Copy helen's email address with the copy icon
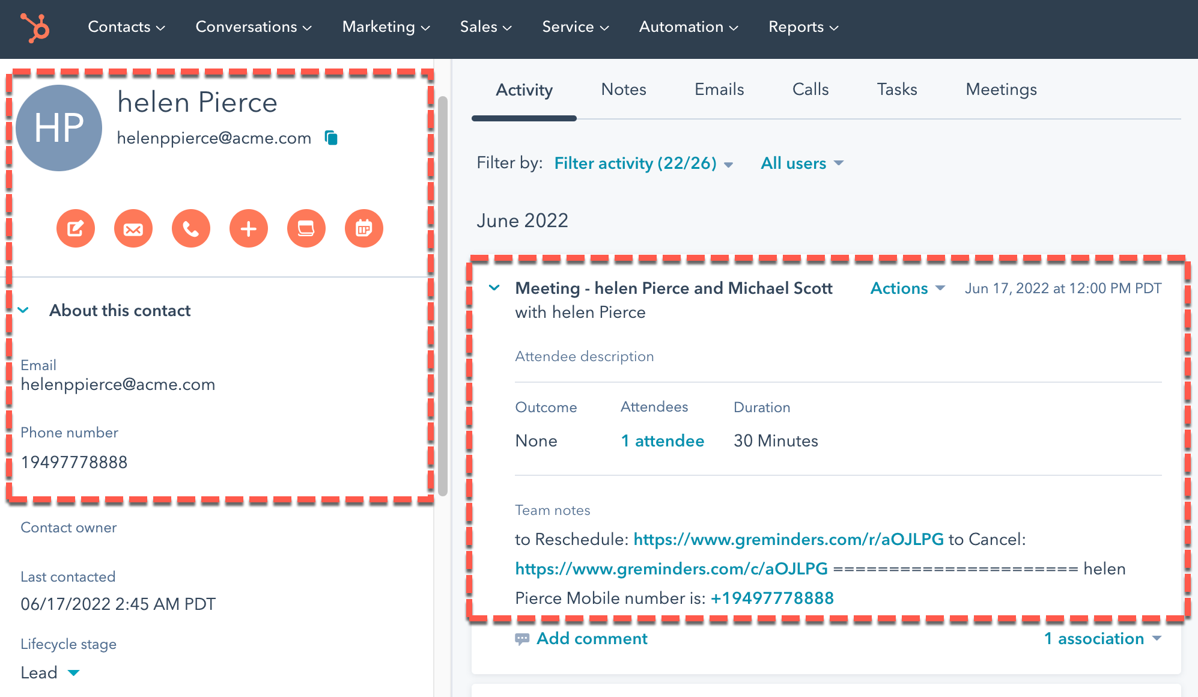The height and width of the screenshot is (697, 1198). (331, 137)
